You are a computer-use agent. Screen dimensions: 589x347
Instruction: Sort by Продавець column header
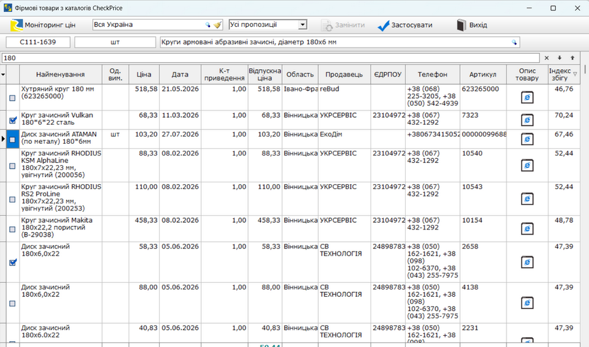(x=344, y=74)
